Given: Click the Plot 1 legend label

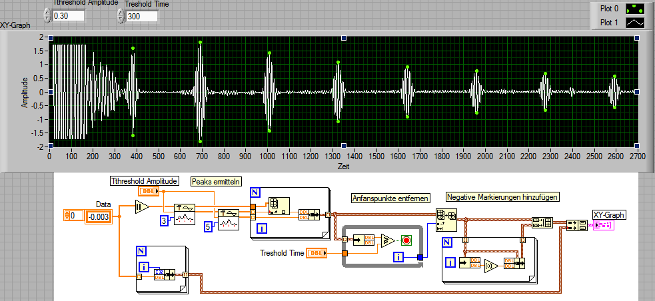Looking at the screenshot, I should point(609,23).
